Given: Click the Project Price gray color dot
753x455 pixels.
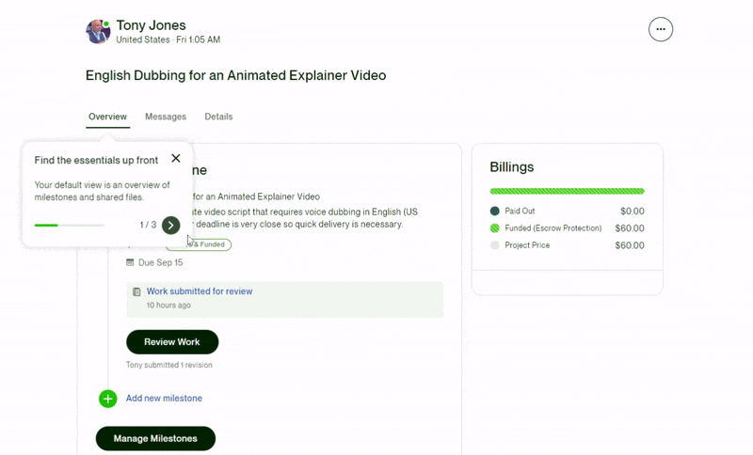Looking at the screenshot, I should tap(495, 245).
